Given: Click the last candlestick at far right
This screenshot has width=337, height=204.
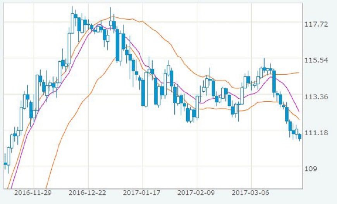Looking at the screenshot, I should [300, 137].
